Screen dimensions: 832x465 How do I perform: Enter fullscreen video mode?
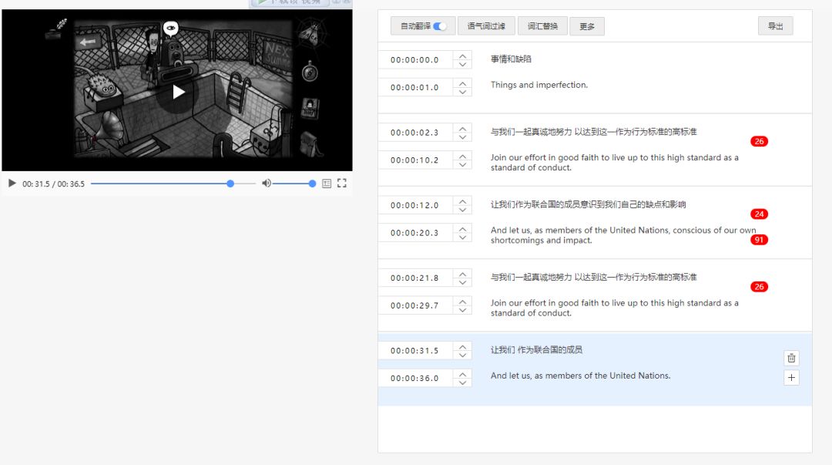coord(342,184)
